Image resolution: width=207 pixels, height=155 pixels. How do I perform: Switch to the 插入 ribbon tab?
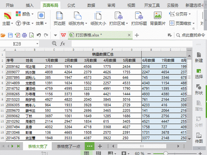click(x=30, y=5)
